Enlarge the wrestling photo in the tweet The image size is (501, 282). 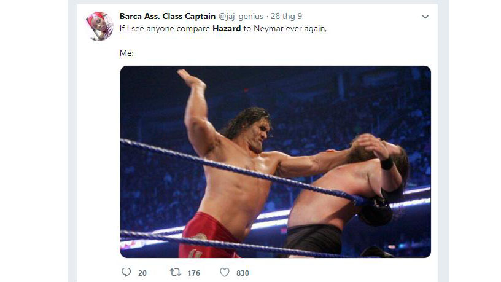(x=276, y=162)
